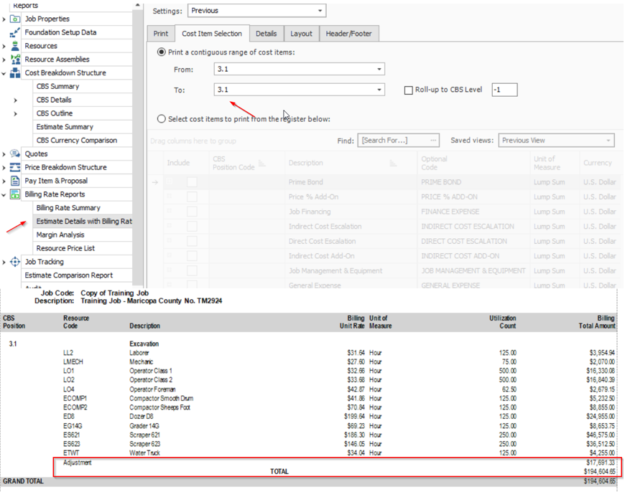Select the Estimate Details with Billing Rates report

(82, 221)
